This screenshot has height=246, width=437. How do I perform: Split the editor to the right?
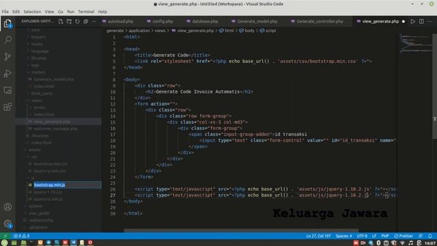tap(421, 21)
